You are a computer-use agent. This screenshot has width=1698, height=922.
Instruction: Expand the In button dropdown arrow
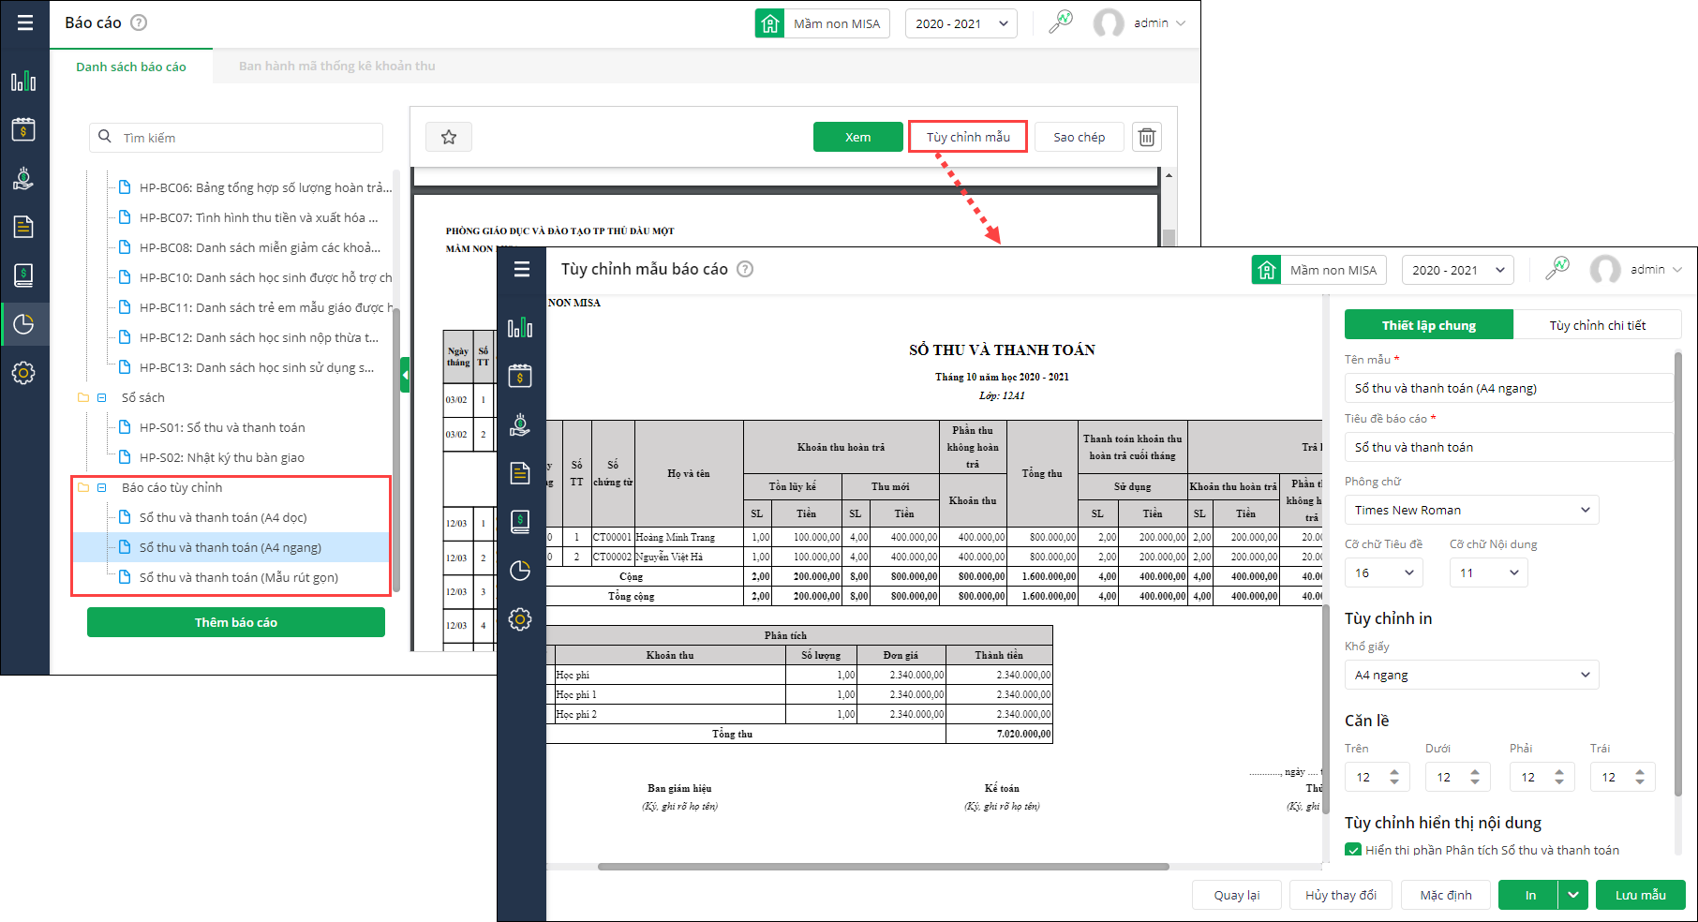point(1573,895)
